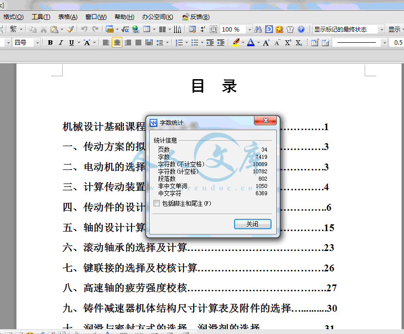Screen dimensions: 404x334
Task: Select the Format Painter brush
Action: [x=70, y=29]
